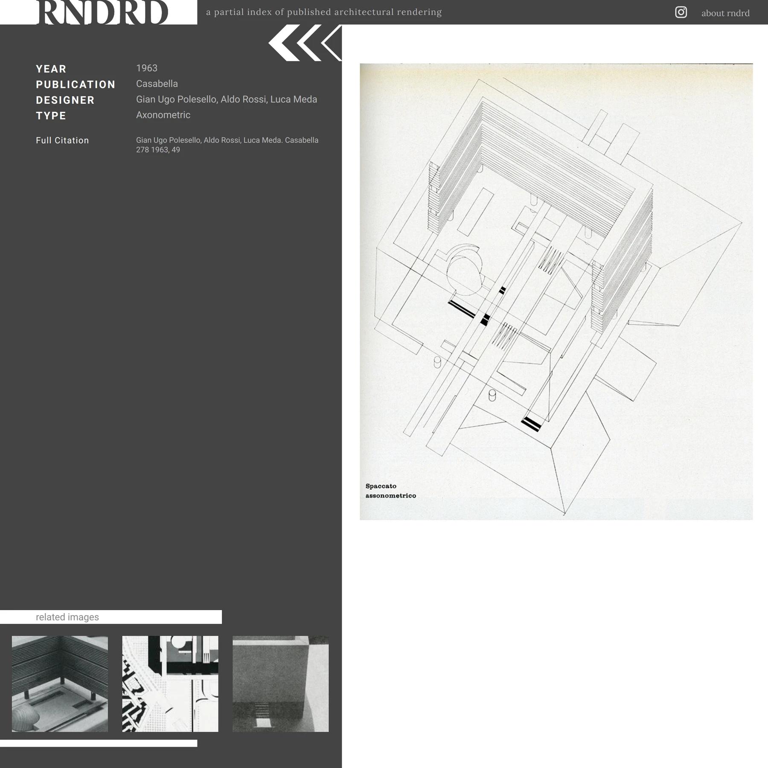768x768 pixels.
Task: Click the TYPE label
Action: point(51,116)
